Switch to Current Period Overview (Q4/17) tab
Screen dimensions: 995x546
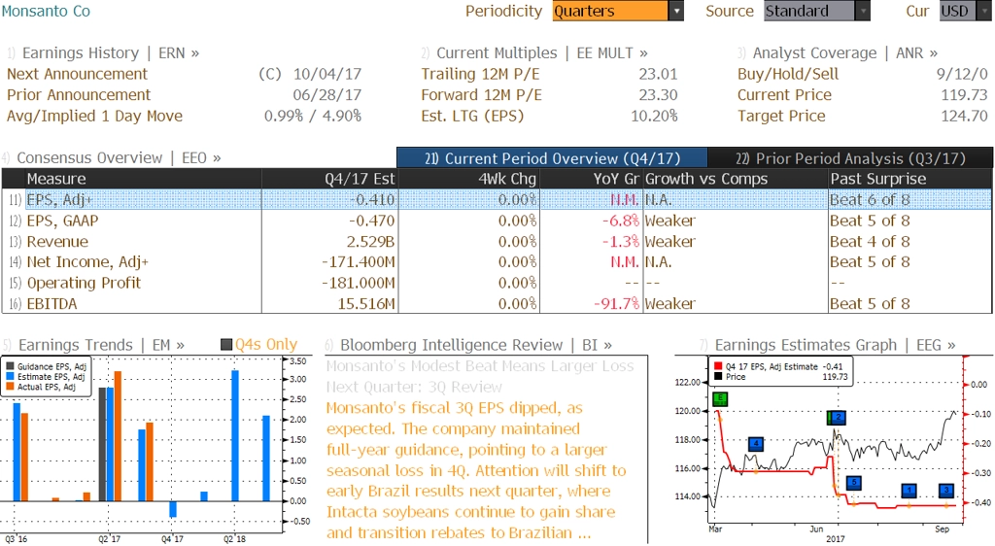(x=552, y=158)
